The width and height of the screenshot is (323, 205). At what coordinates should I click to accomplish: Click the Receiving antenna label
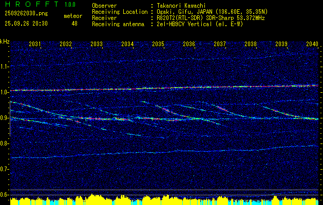118,24
